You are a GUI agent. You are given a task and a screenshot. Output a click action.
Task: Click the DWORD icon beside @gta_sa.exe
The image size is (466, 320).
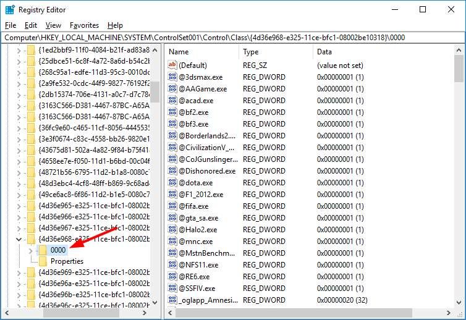(173, 218)
